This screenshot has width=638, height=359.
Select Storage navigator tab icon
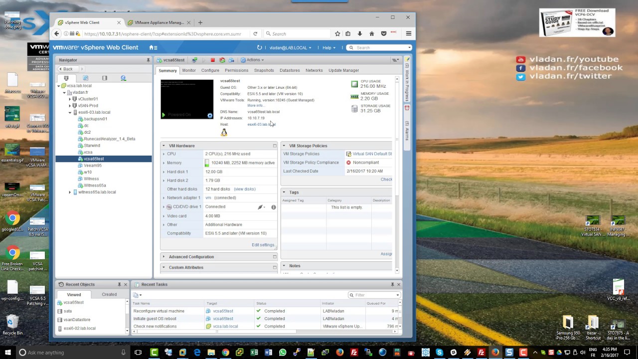point(104,78)
